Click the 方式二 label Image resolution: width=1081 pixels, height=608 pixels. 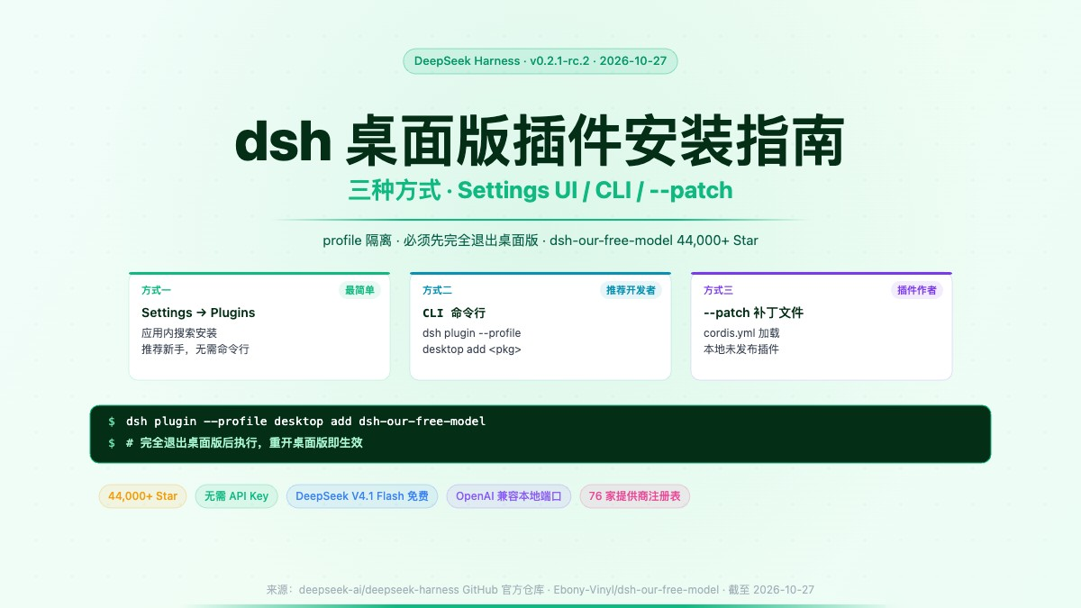point(437,290)
